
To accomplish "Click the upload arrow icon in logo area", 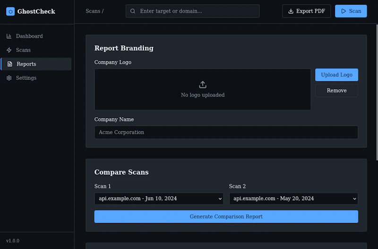I will click(x=203, y=85).
